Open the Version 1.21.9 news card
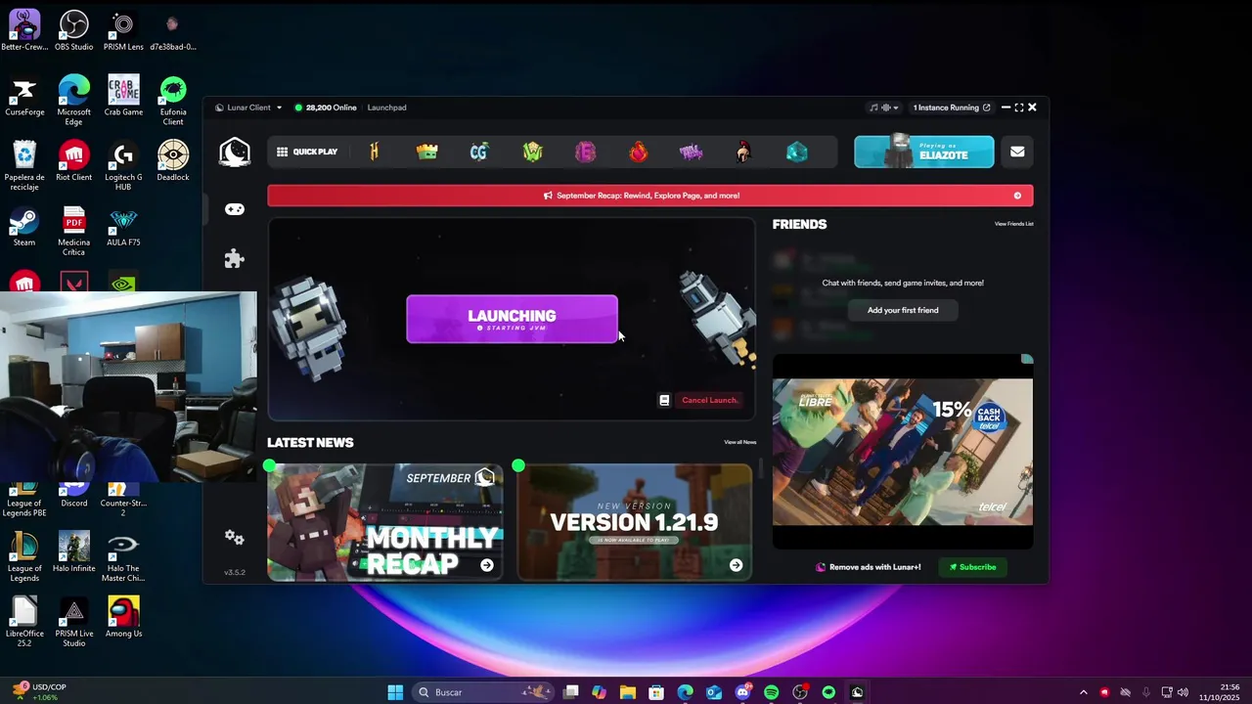 (x=634, y=522)
